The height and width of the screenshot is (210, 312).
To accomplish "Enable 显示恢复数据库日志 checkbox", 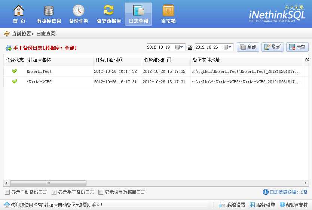I will coord(101,192).
